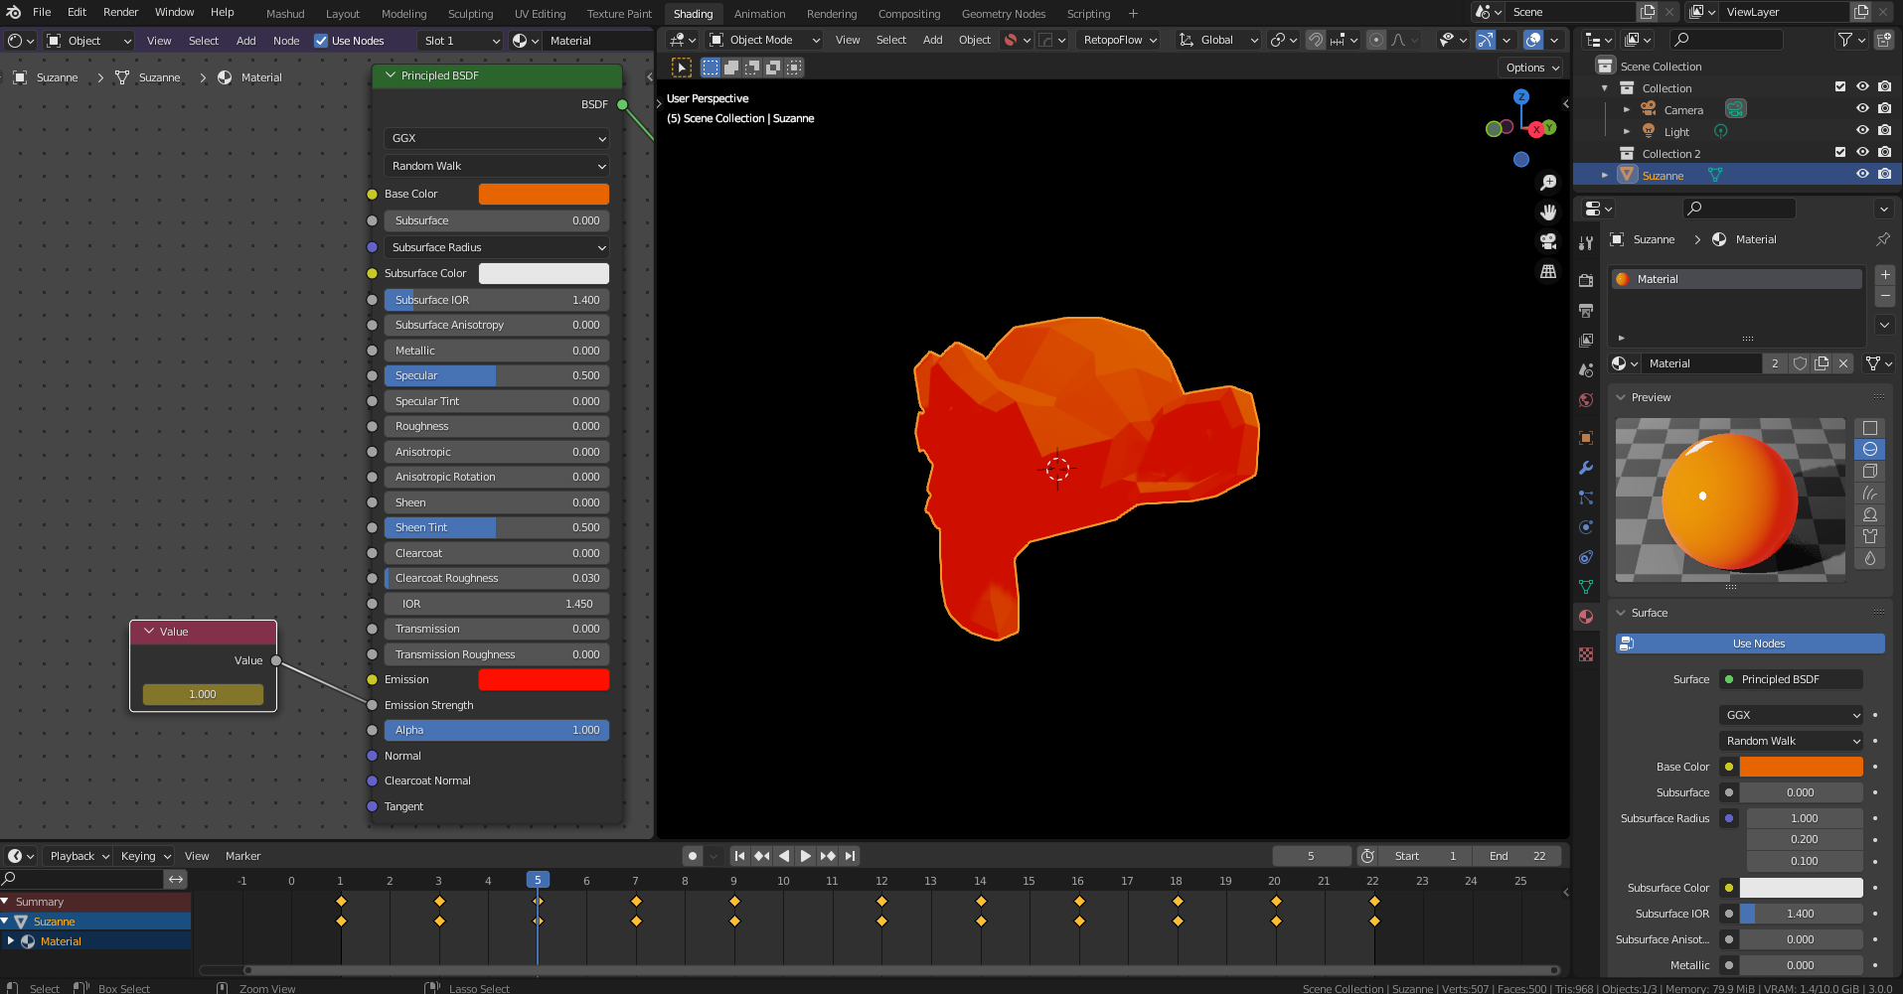Screen dimensions: 1903x994
Task: Disable Suzanne in renders
Action: (x=1885, y=175)
